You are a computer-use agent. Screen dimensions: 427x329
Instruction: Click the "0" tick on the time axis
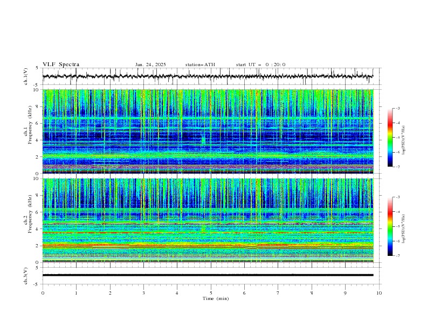[43, 293]
